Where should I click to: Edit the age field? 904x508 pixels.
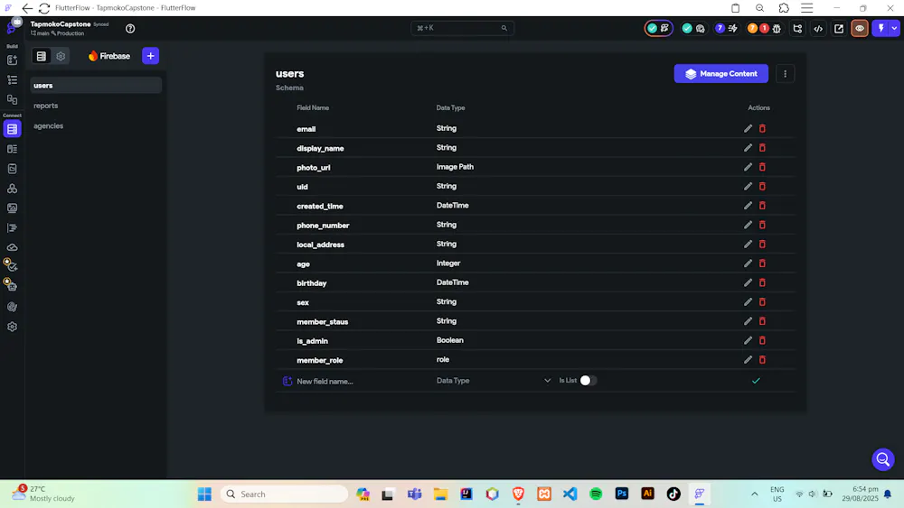coord(748,263)
